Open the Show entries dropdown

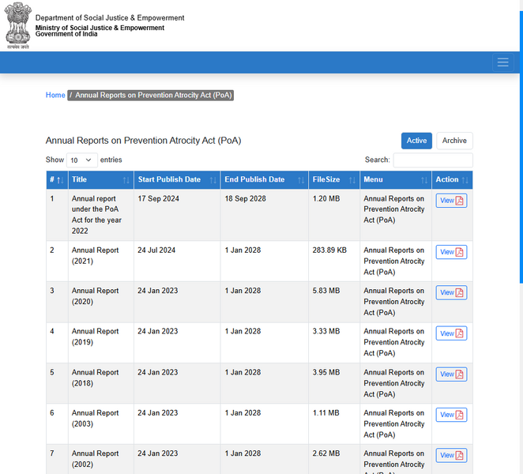tap(81, 160)
